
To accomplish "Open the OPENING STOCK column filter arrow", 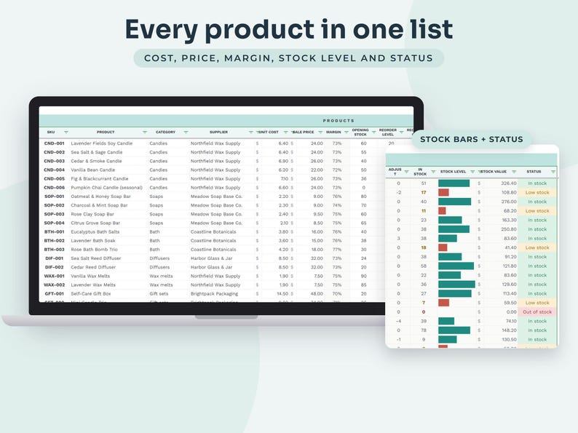I will 373,132.
